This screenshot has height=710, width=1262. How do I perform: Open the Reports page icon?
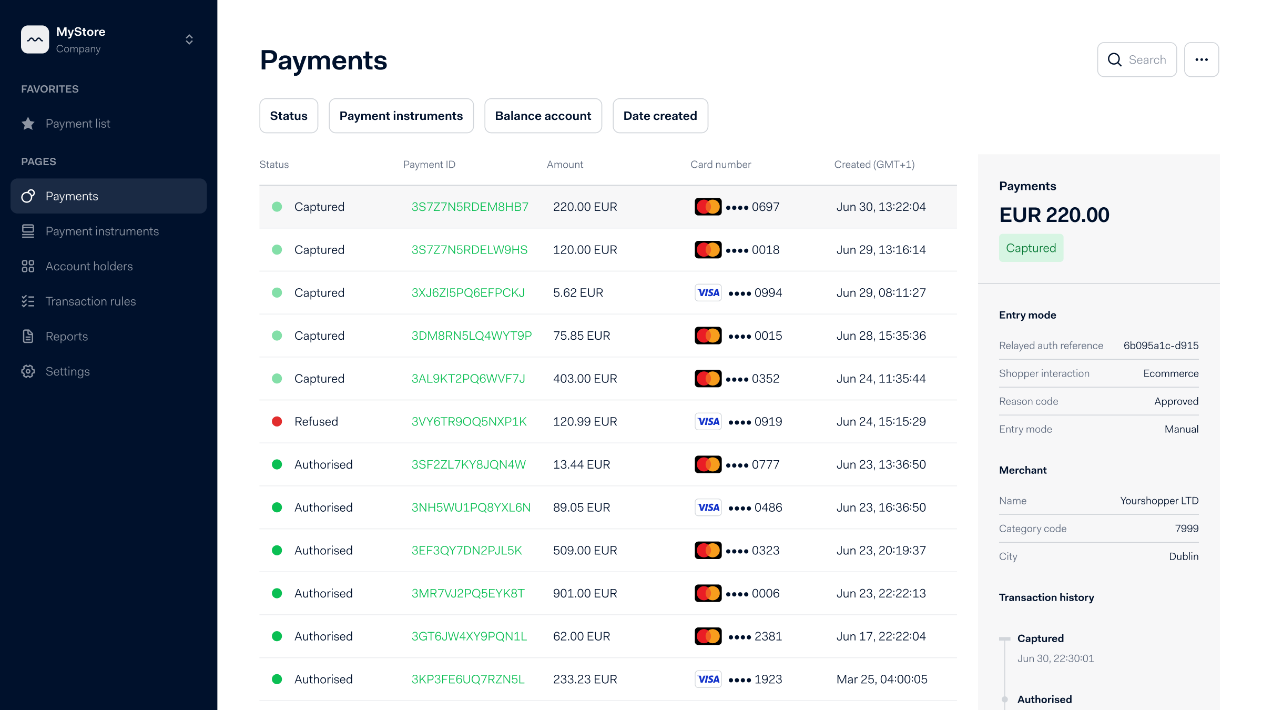click(28, 336)
